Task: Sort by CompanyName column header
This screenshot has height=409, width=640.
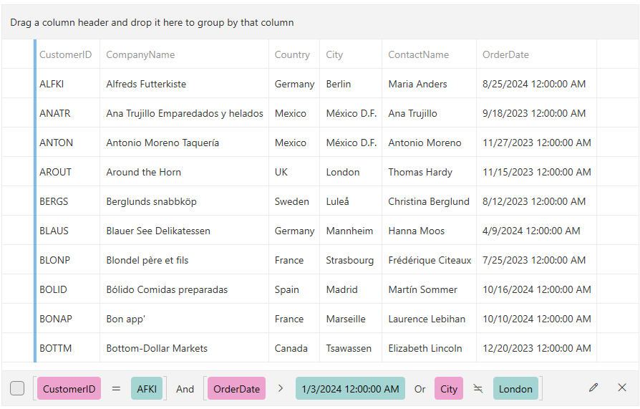Action: point(140,54)
